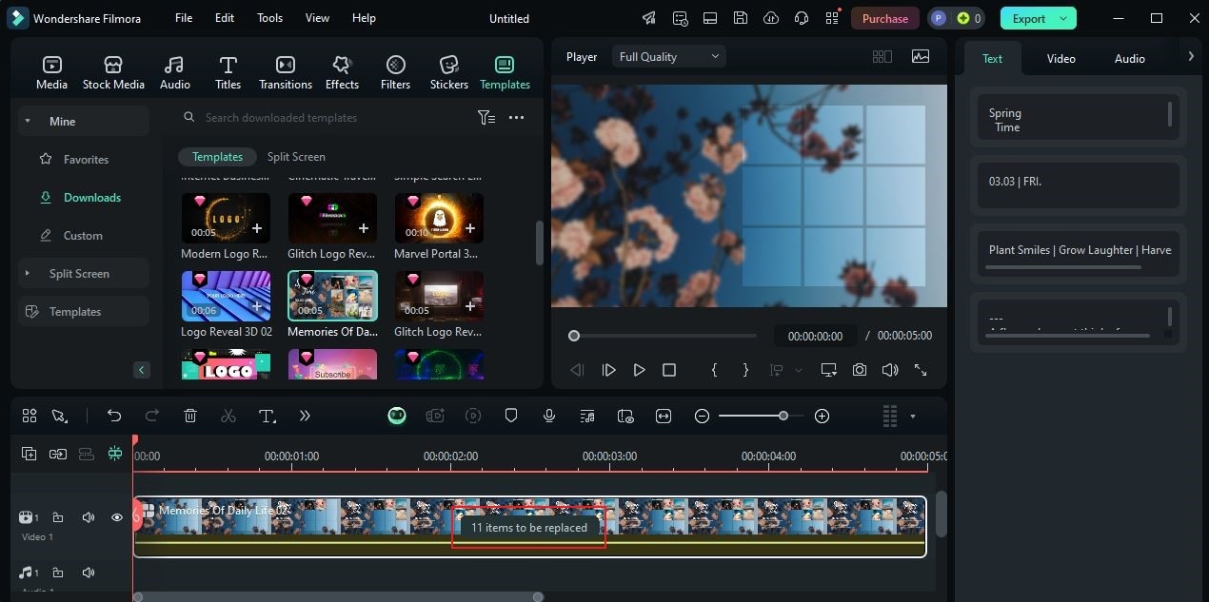1209x602 pixels.
Task: Open the View menu
Action: [x=317, y=18]
